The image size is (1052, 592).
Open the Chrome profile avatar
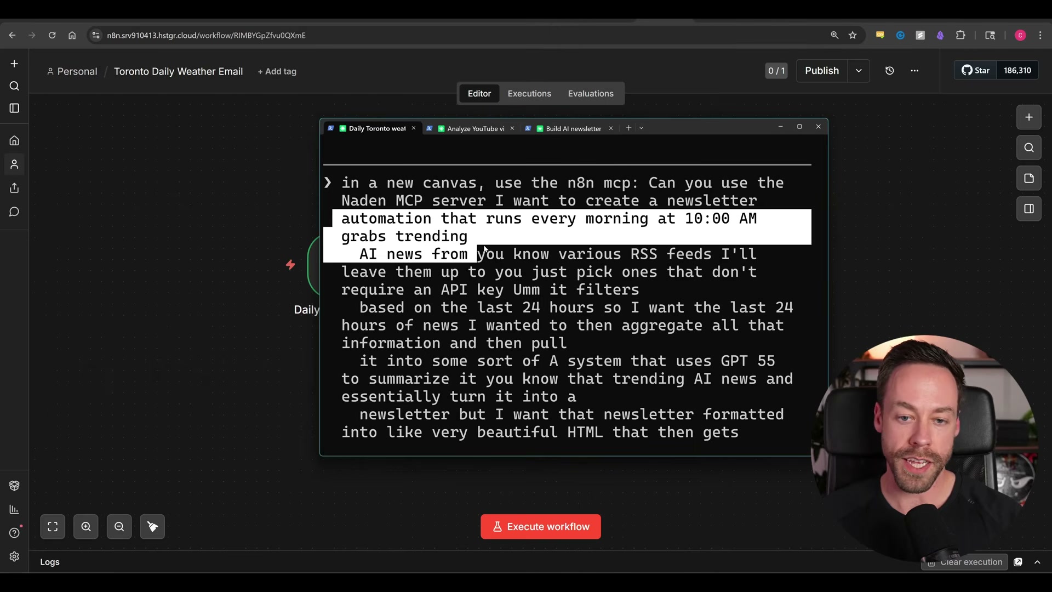click(x=1020, y=35)
